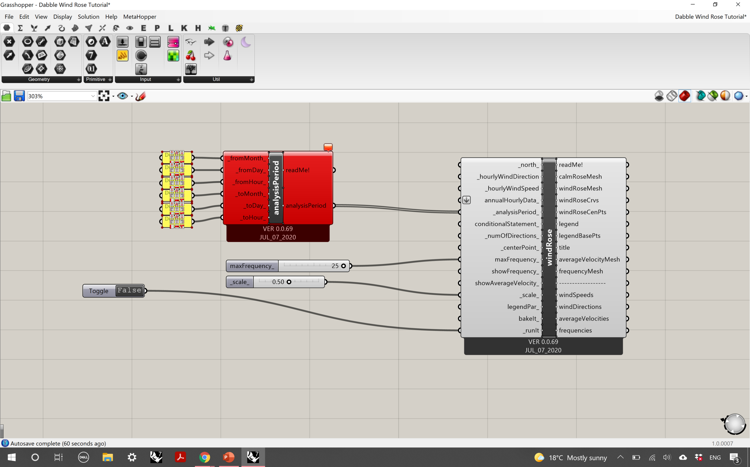The image size is (750, 467).
Task: Click the blue save file icon
Action: pyautogui.click(x=19, y=96)
